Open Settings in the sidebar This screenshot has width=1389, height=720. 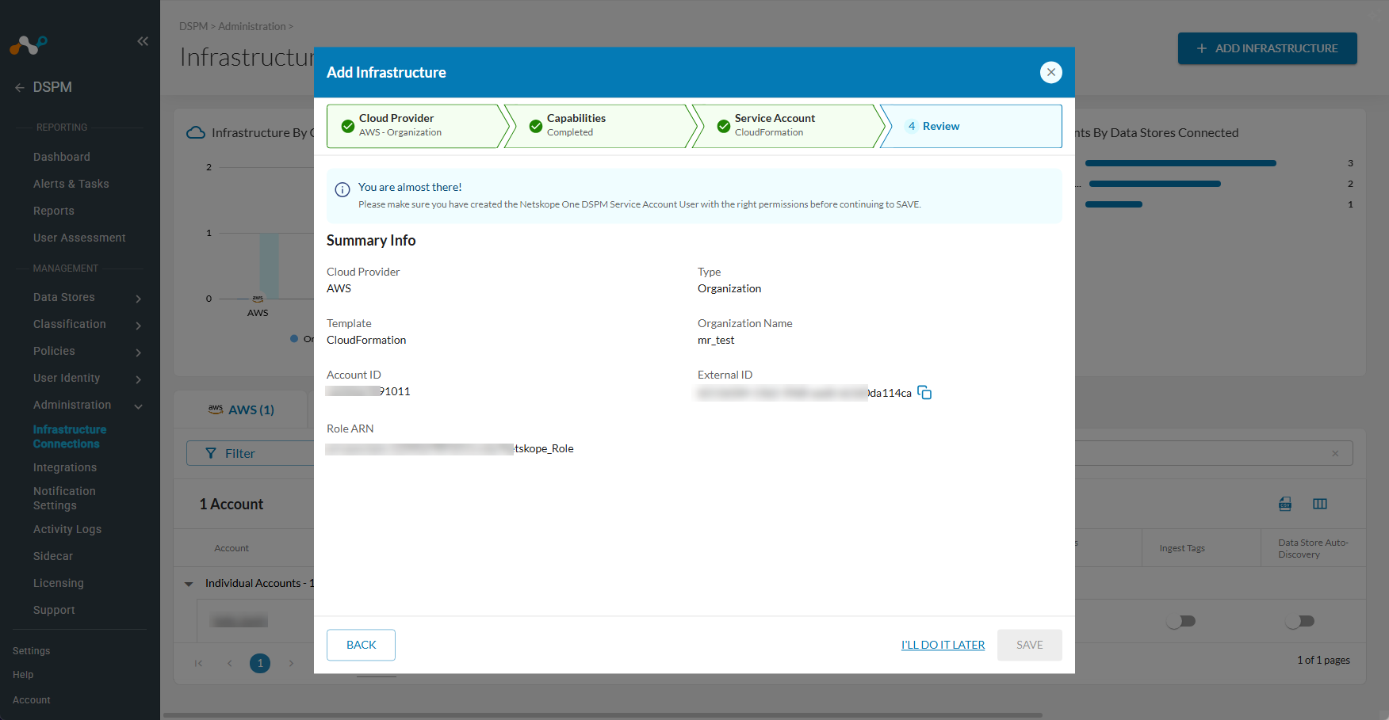pos(32,651)
